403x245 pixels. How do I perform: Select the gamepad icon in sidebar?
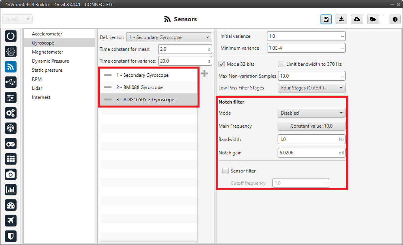pyautogui.click(x=11, y=143)
